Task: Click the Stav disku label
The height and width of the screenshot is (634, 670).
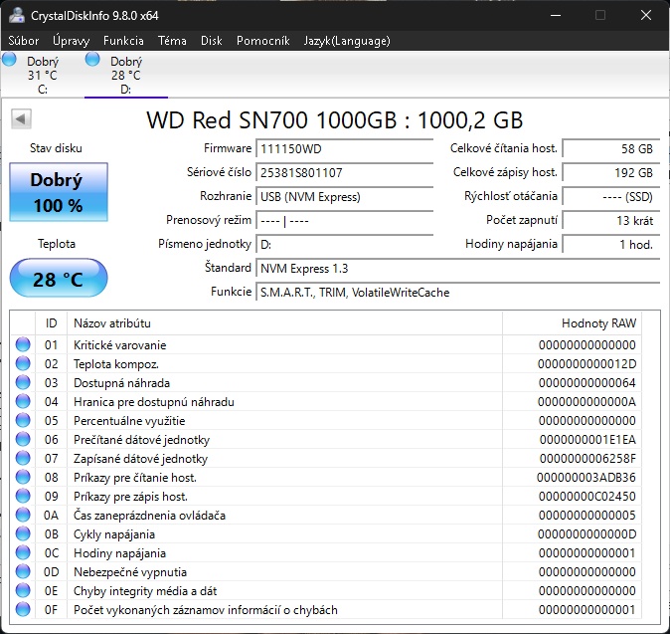Action: click(x=56, y=148)
